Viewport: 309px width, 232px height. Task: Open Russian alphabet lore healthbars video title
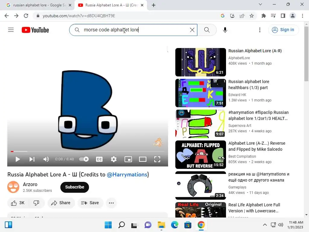(x=249, y=85)
